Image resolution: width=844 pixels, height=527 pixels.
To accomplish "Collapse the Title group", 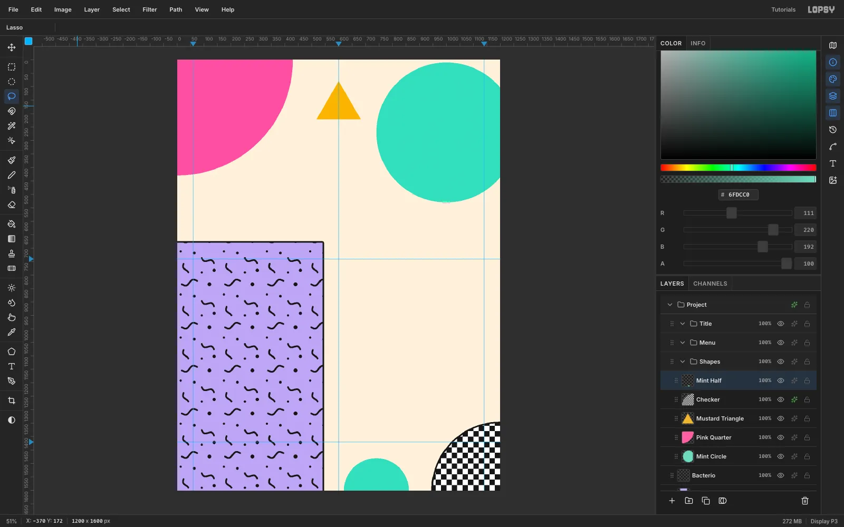I will pos(683,324).
